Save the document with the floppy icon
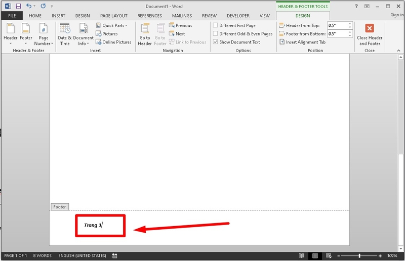 18,6
